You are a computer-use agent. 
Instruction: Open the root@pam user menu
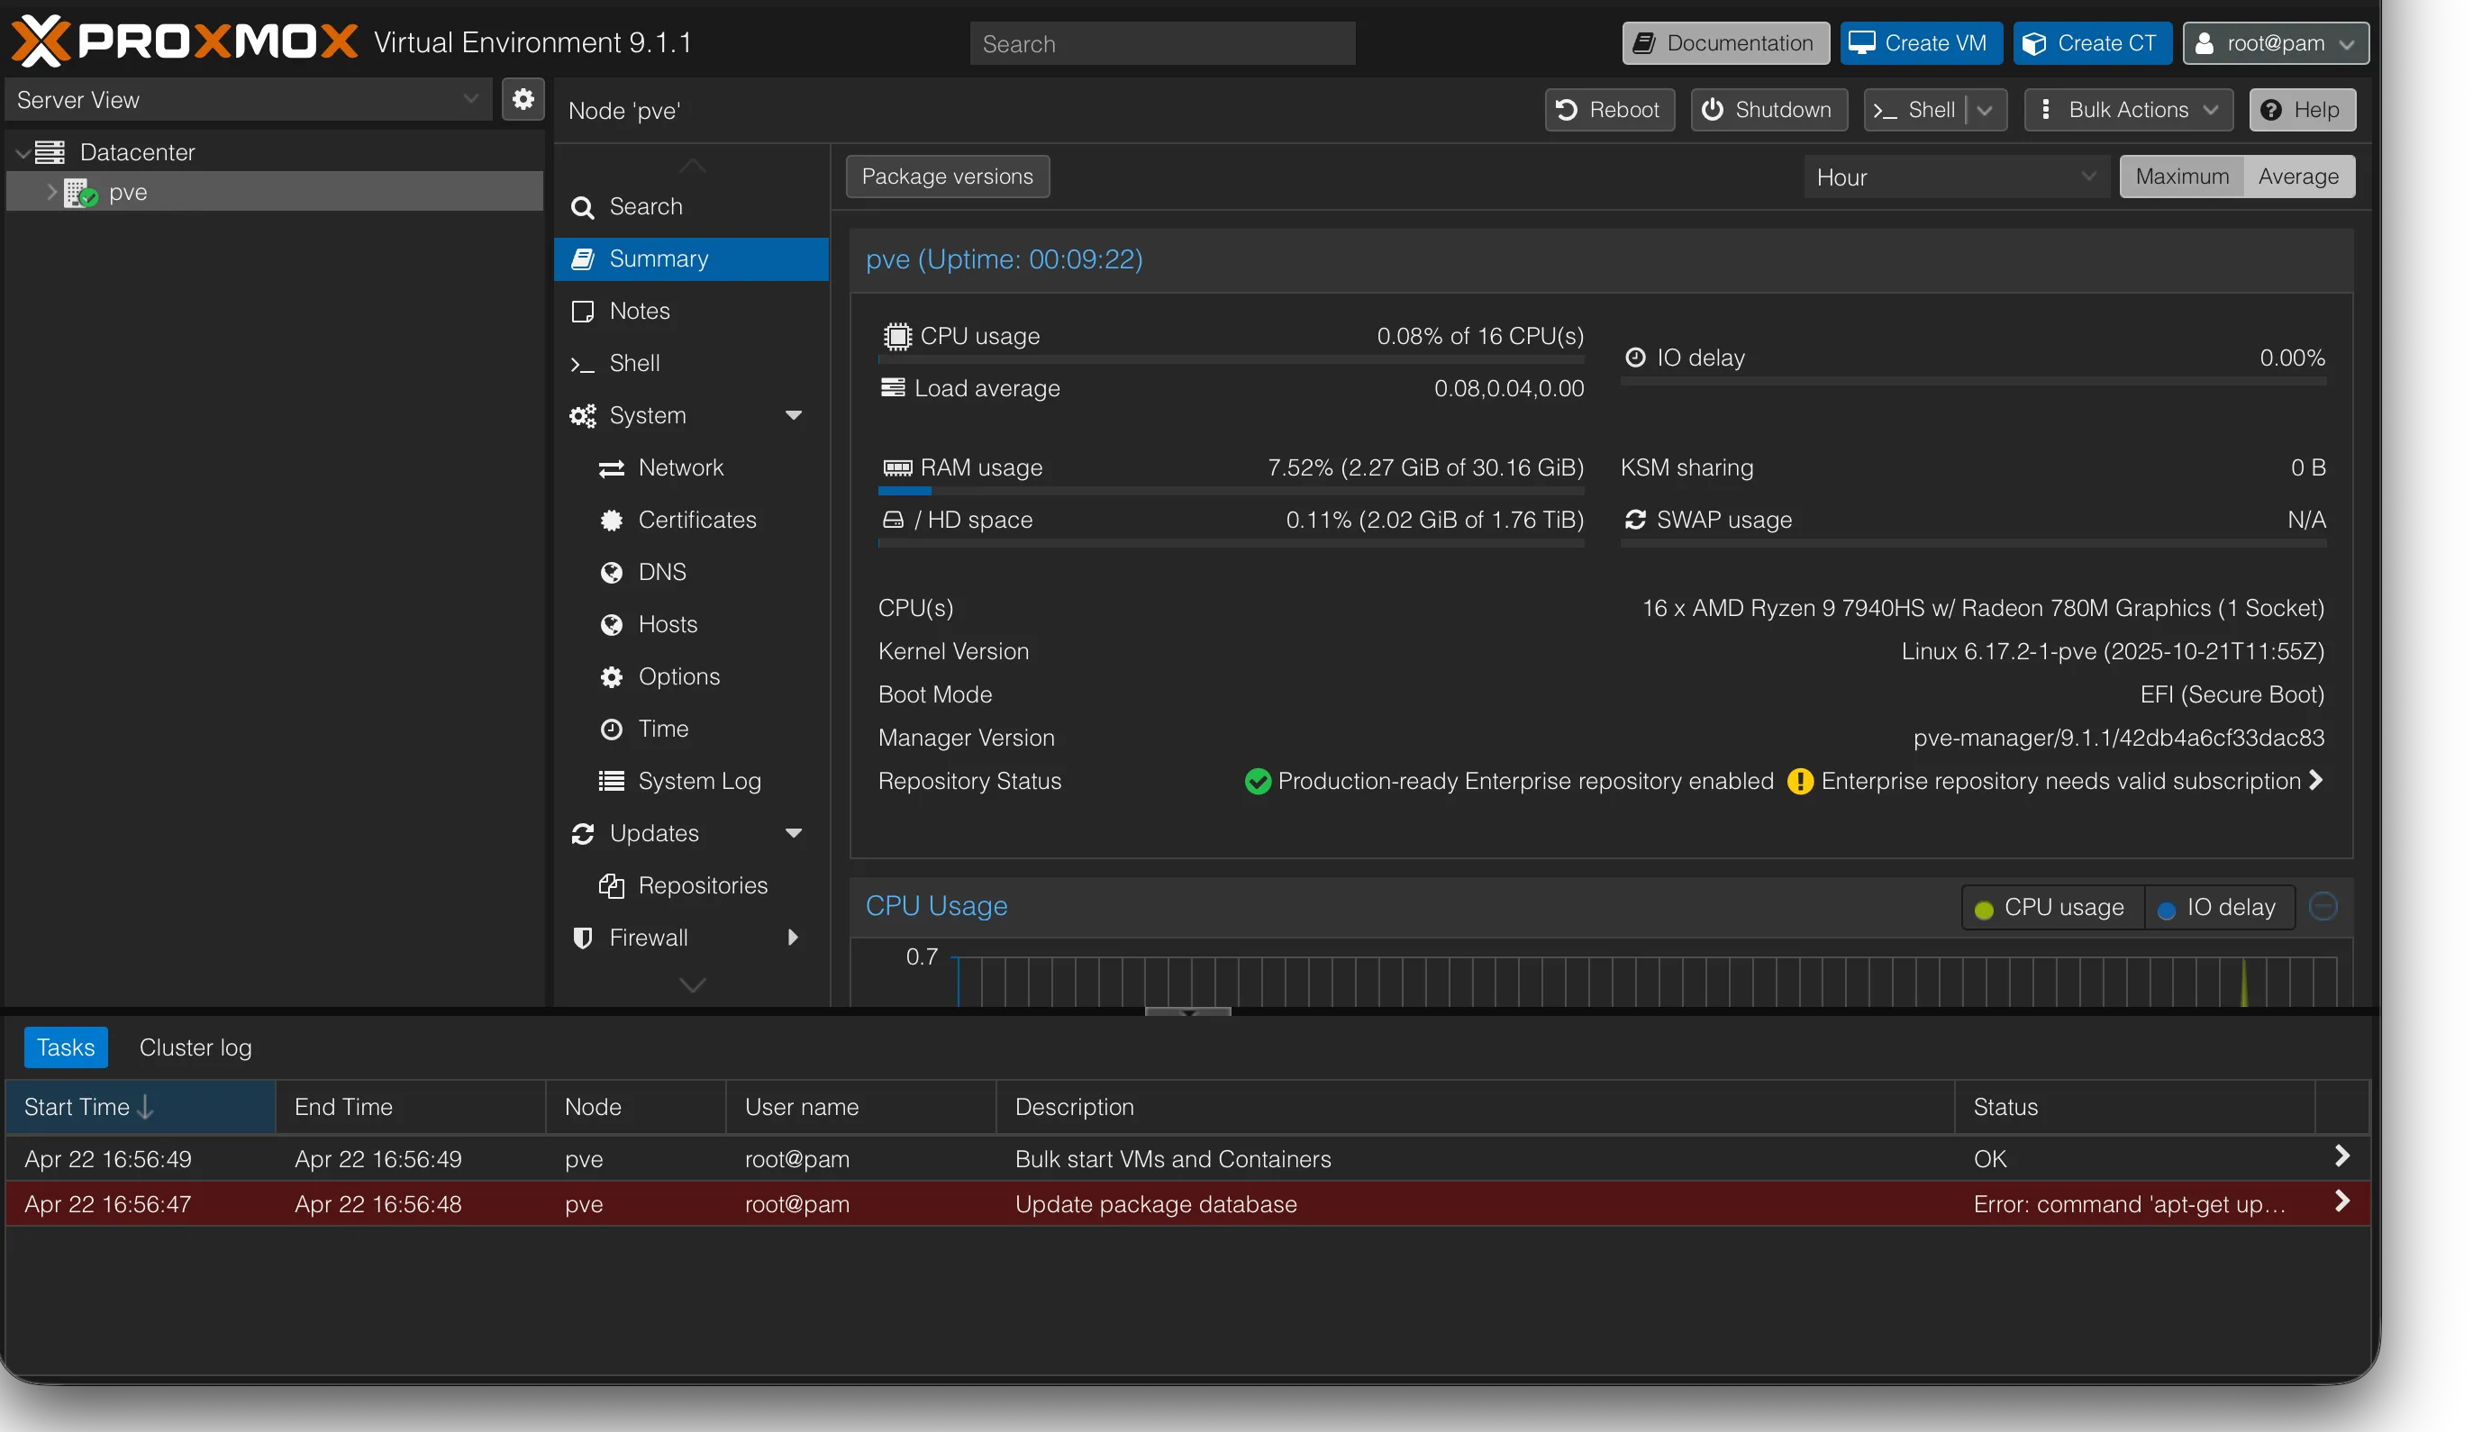tap(2275, 43)
